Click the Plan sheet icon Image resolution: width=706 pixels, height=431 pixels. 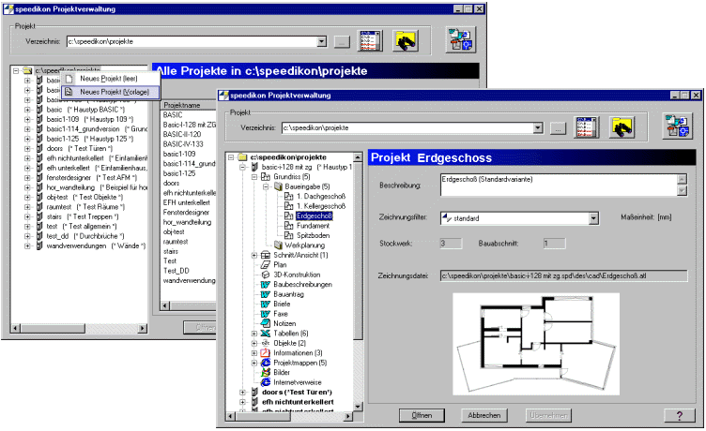click(265, 265)
